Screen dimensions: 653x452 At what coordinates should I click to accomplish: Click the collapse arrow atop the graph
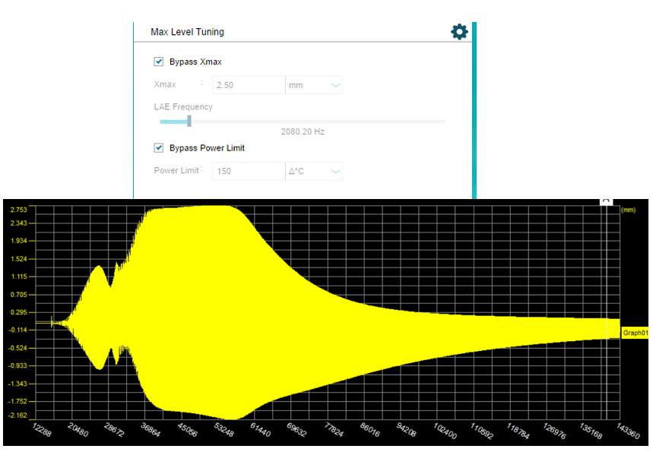point(606,199)
